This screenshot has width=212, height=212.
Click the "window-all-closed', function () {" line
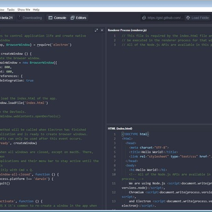(29, 174)
